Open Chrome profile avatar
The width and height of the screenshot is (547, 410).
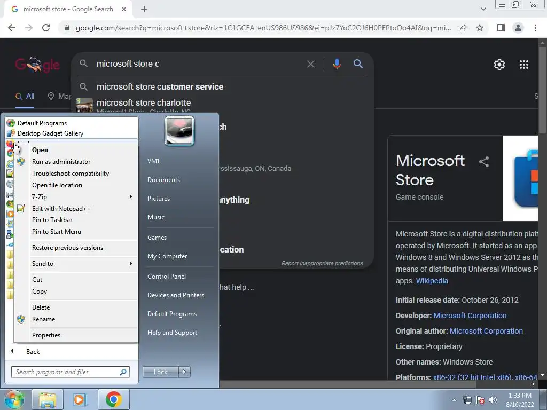518,28
